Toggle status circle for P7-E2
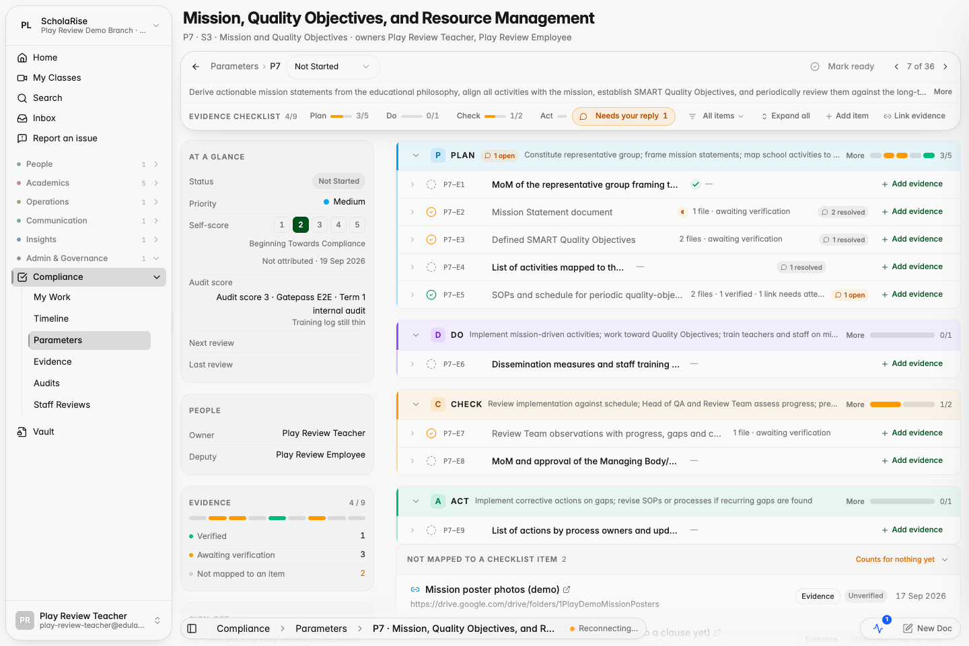 click(x=431, y=212)
